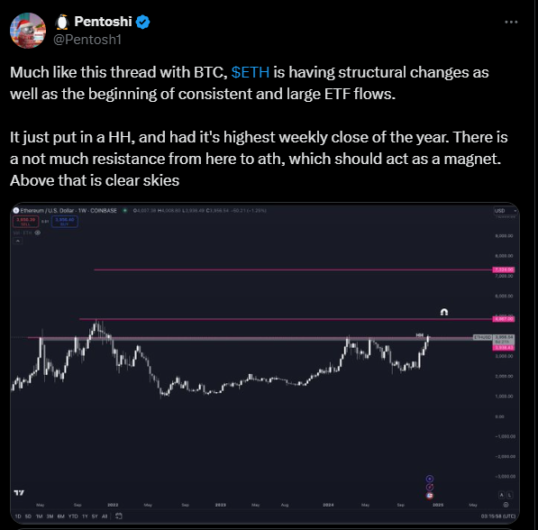Open the USD currency dropdown
The width and height of the screenshot is (538, 530).
(x=506, y=211)
